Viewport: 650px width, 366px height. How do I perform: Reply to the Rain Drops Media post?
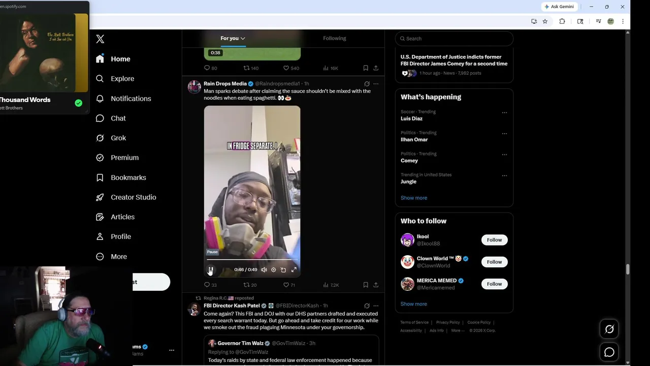click(x=210, y=285)
